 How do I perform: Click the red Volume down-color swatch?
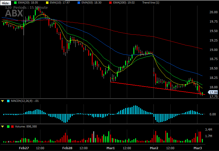click(x=12, y=127)
